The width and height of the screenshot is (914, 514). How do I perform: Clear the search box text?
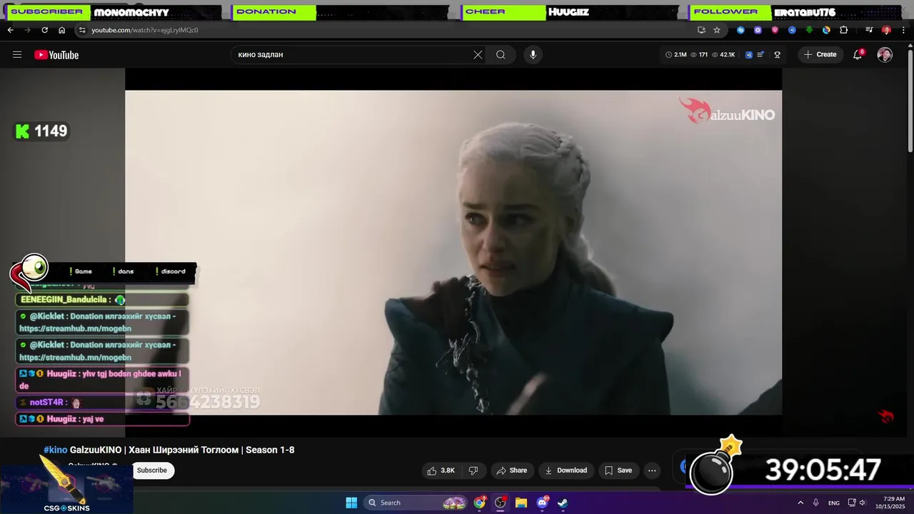478,55
